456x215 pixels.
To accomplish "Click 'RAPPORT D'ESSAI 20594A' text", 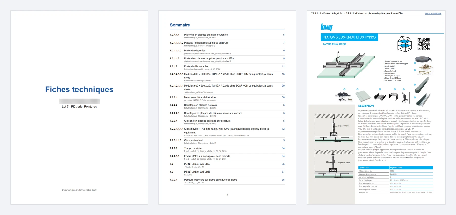I will tap(334, 44).
